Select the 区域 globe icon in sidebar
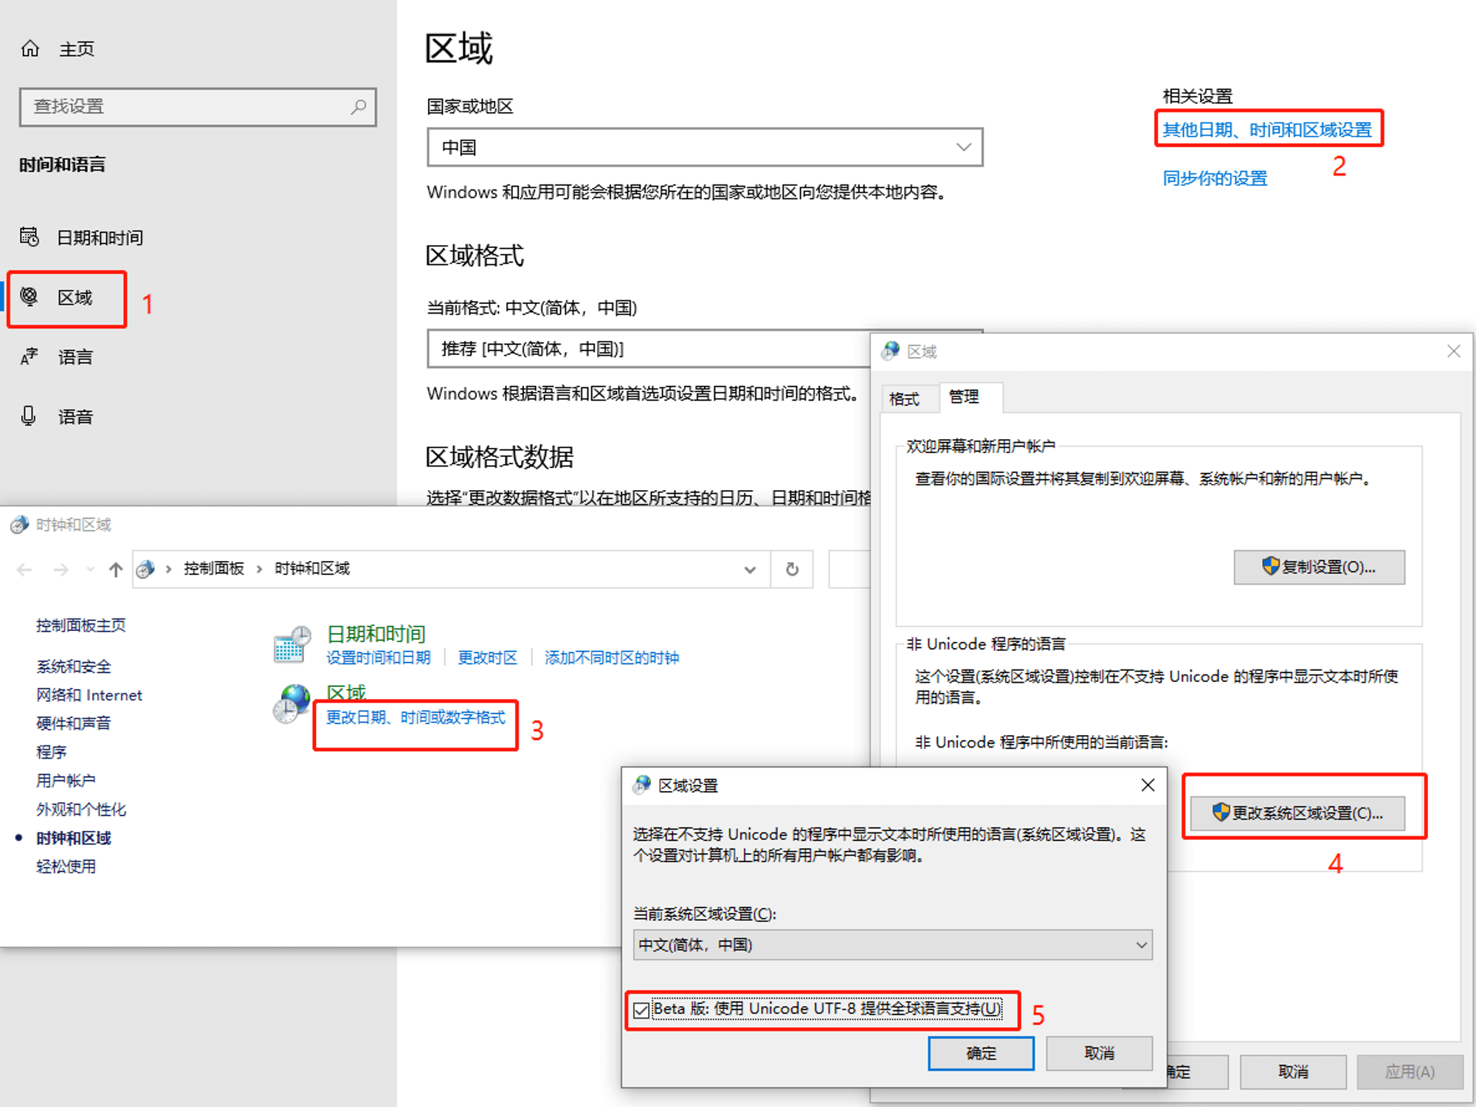1476x1107 pixels. [29, 297]
